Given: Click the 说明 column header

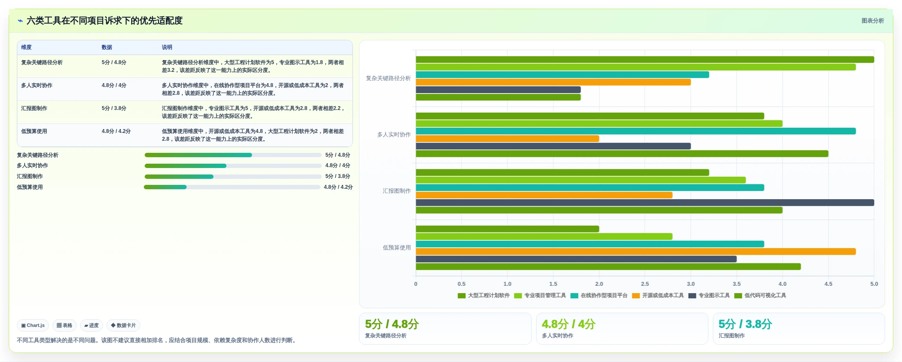Looking at the screenshot, I should (x=167, y=47).
